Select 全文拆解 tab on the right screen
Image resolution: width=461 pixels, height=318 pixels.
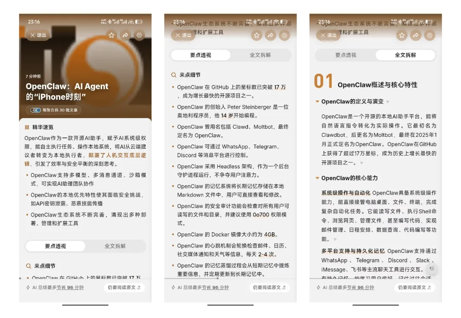click(406, 55)
